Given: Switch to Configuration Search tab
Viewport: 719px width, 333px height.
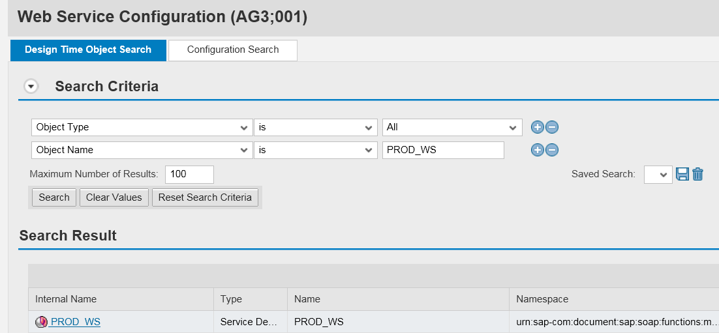Looking at the screenshot, I should [x=233, y=50].
